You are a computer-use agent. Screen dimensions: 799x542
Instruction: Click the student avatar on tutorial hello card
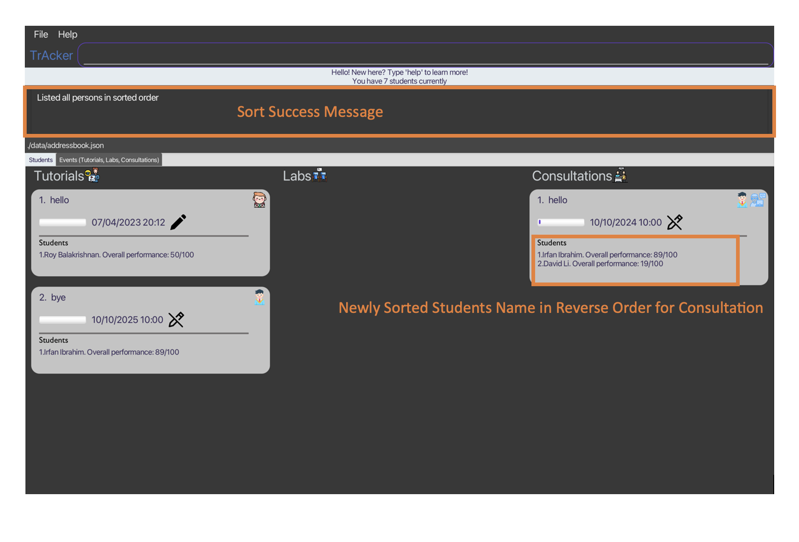259,200
